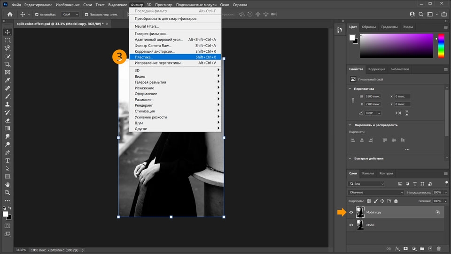Image resolution: width=451 pixels, height=254 pixels.
Task: Select the Gradient tool
Action: (8, 128)
